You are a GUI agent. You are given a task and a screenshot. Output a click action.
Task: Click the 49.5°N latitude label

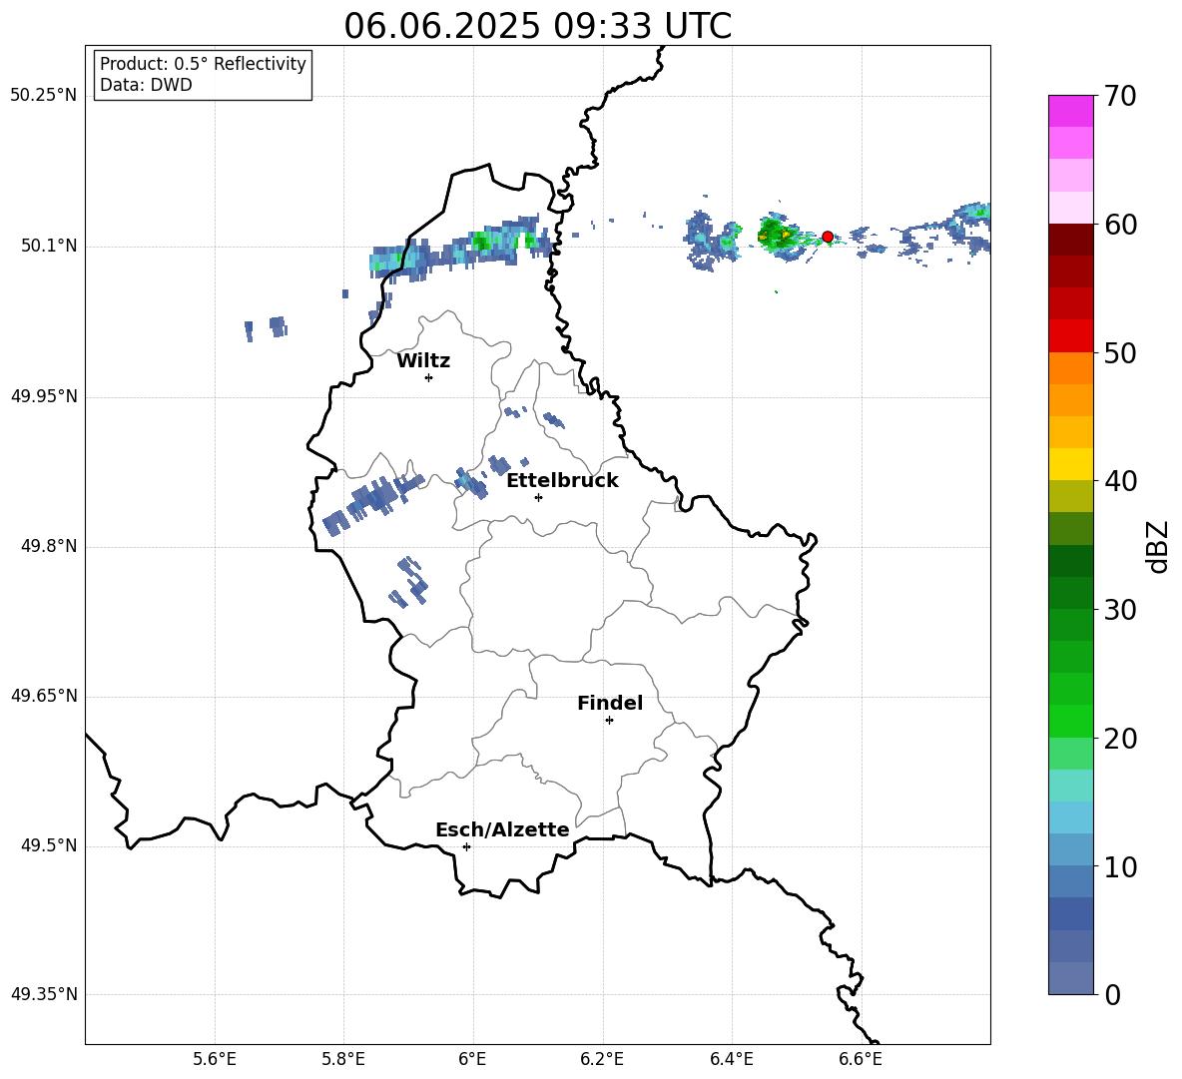[49, 846]
